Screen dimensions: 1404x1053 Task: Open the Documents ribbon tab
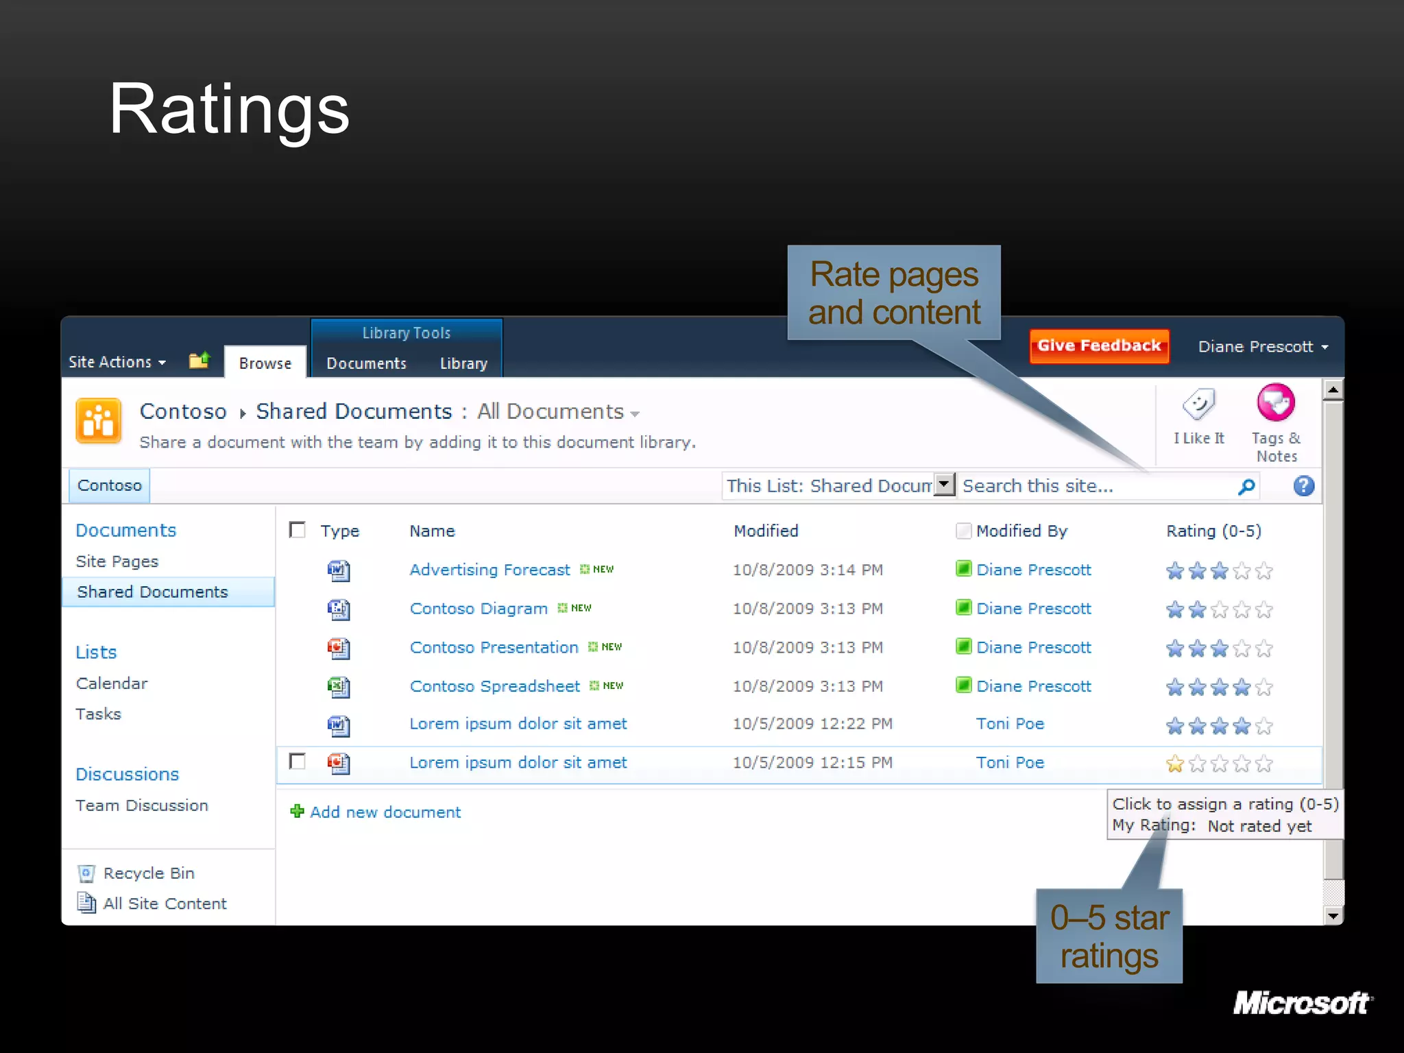(366, 363)
